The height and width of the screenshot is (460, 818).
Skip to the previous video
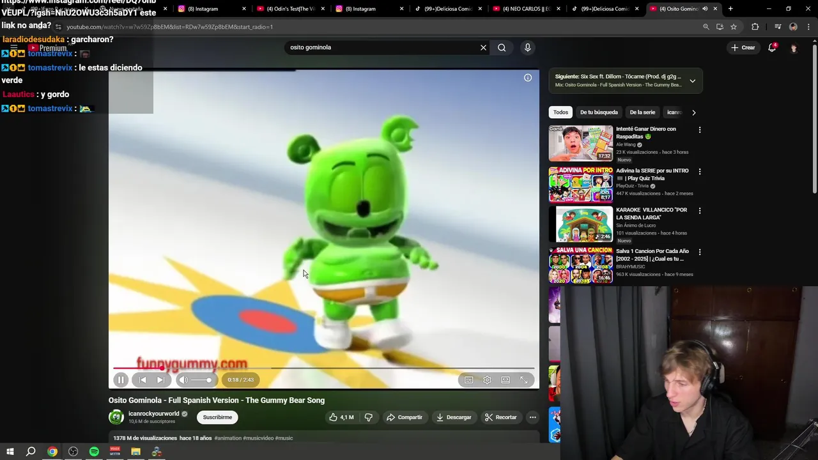[x=143, y=379]
